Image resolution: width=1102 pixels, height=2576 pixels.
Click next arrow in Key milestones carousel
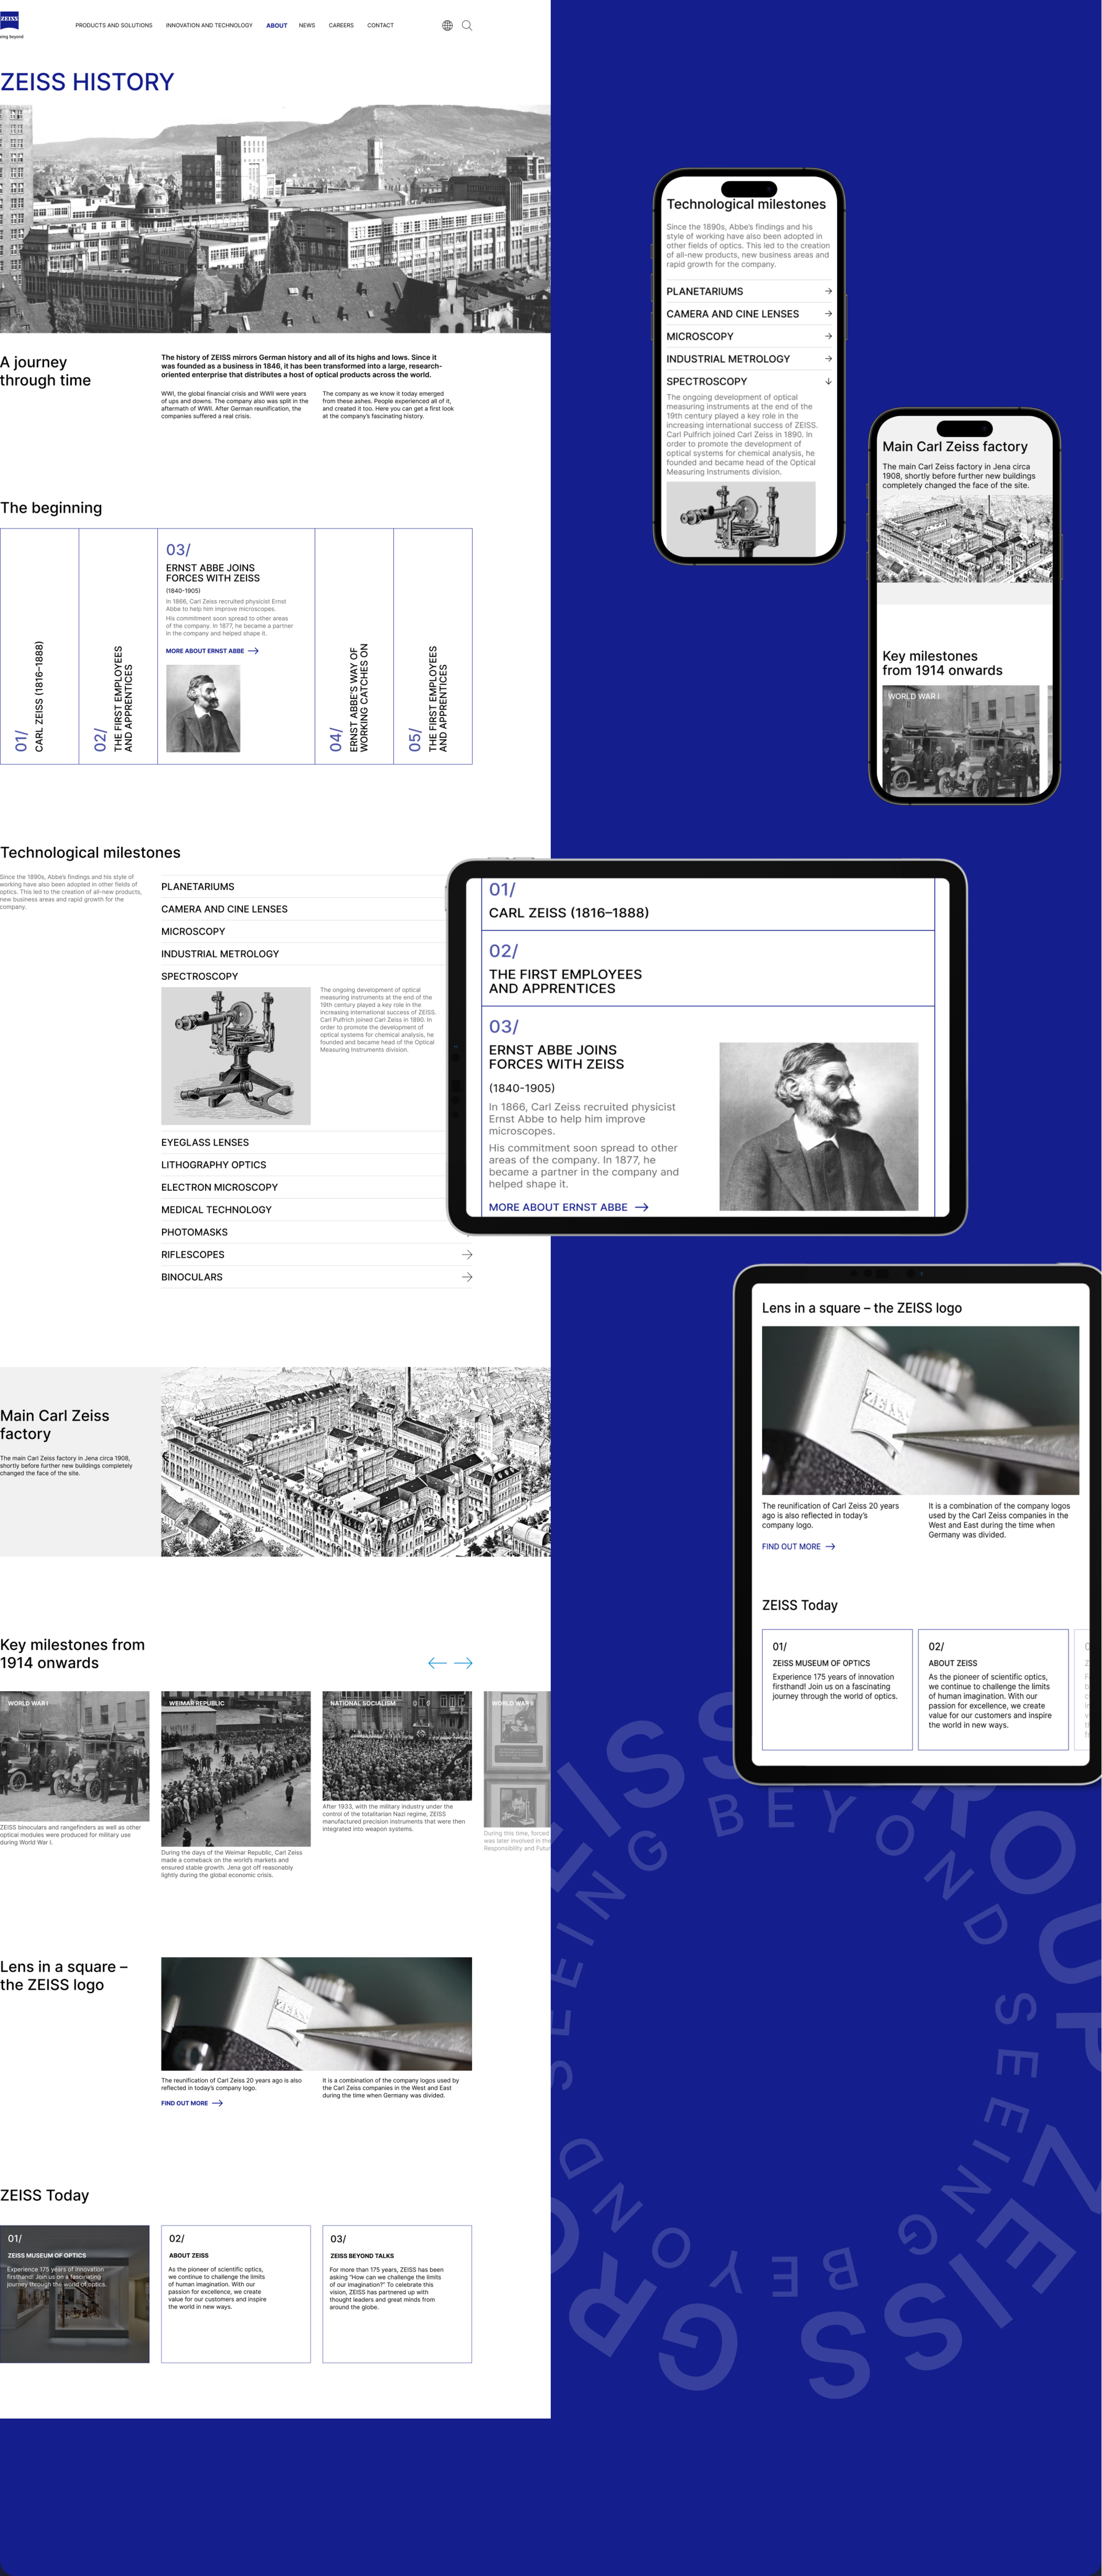click(x=463, y=1663)
